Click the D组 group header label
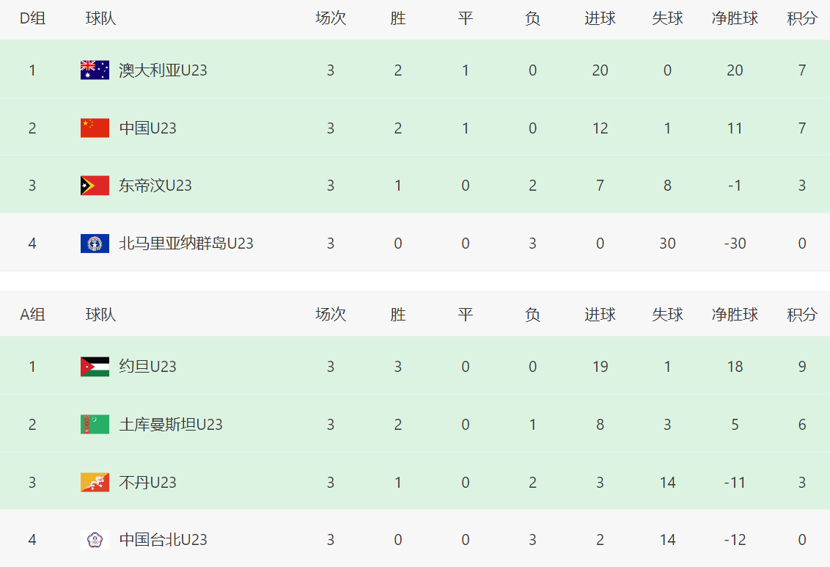 [x=32, y=19]
